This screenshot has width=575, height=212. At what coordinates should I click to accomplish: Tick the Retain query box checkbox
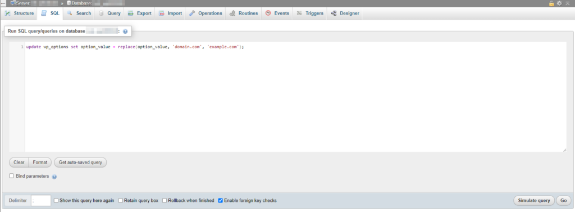tap(121, 201)
